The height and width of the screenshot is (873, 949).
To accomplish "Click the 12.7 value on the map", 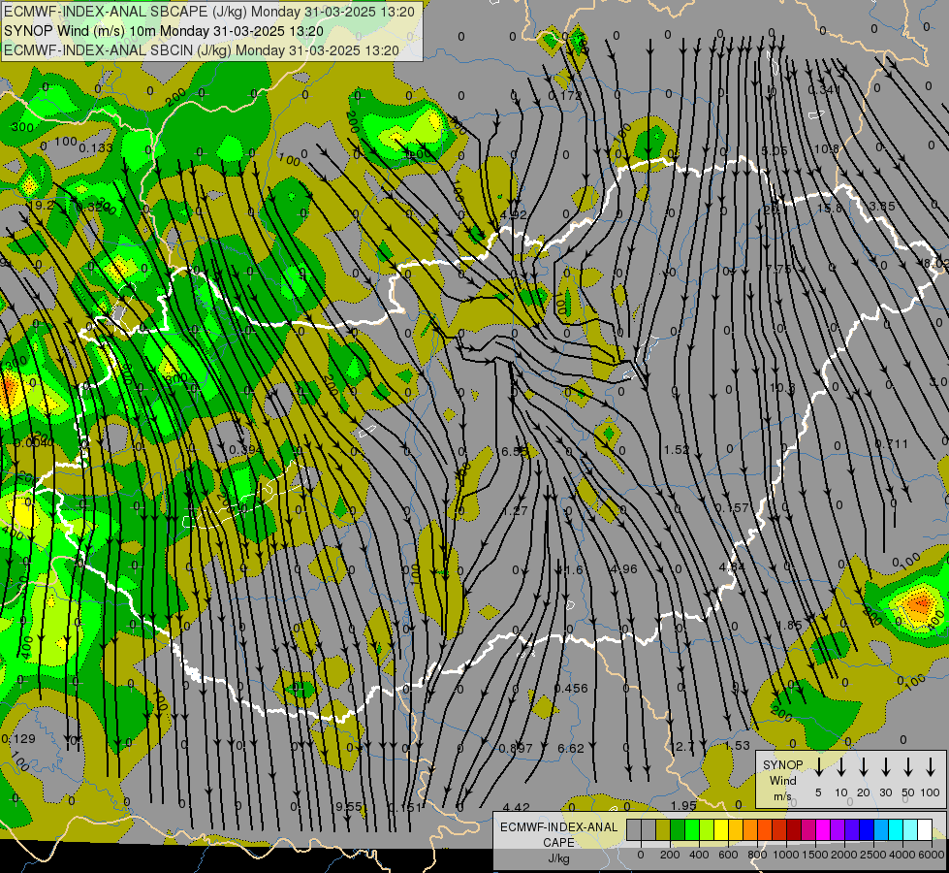I will click(x=682, y=747).
